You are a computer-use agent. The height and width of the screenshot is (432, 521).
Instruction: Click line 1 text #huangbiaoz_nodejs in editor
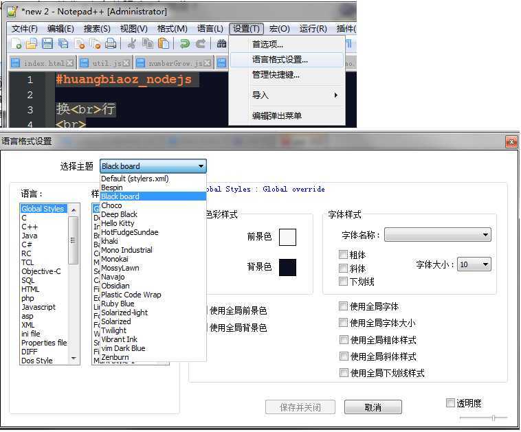coord(124,80)
